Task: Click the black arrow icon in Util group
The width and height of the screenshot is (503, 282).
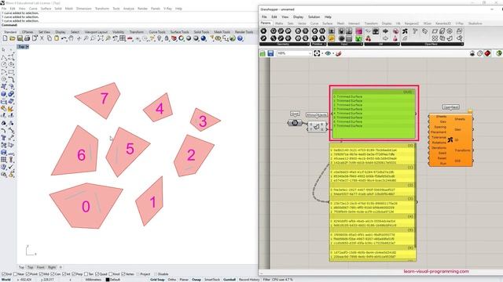Action: (386, 31)
